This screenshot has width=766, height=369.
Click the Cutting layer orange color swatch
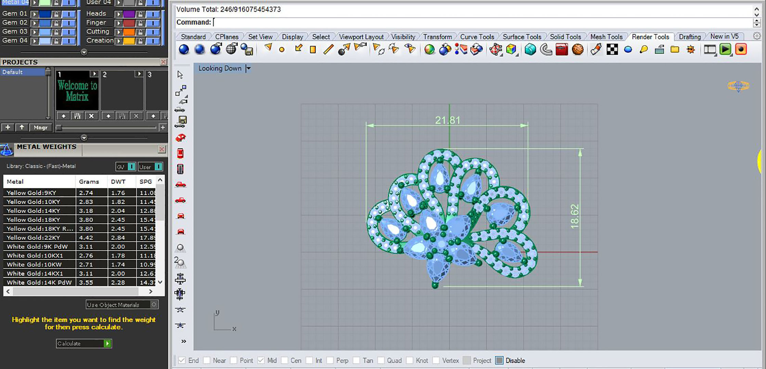tap(129, 32)
